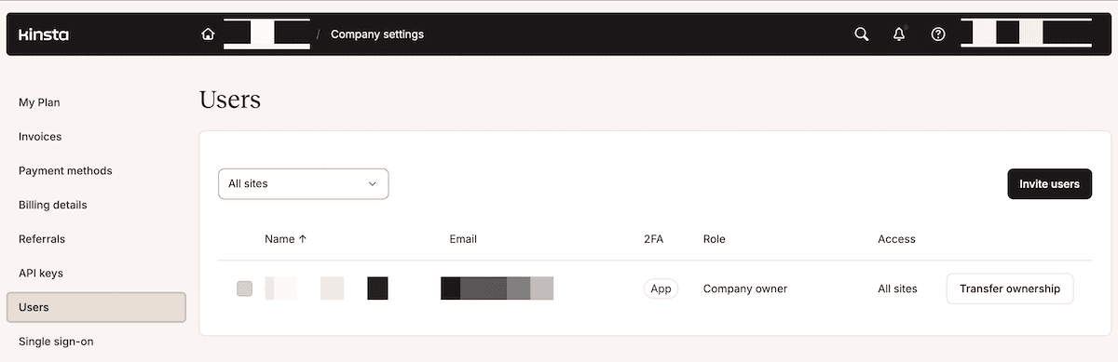The image size is (1118, 362).
Task: Go to the home dashboard icon
Action: click(208, 34)
